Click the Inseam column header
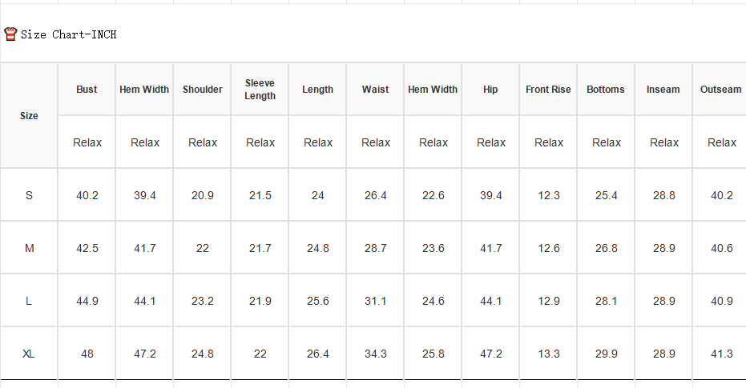This screenshot has width=746, height=388. pos(663,90)
